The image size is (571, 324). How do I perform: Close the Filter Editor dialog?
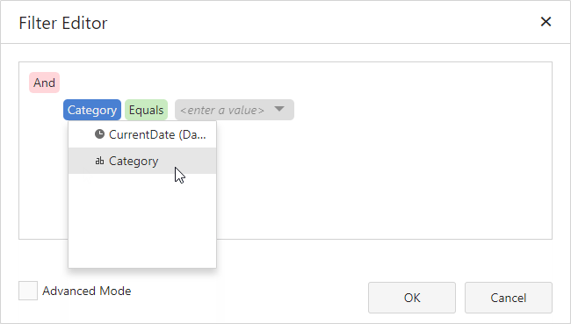point(546,22)
